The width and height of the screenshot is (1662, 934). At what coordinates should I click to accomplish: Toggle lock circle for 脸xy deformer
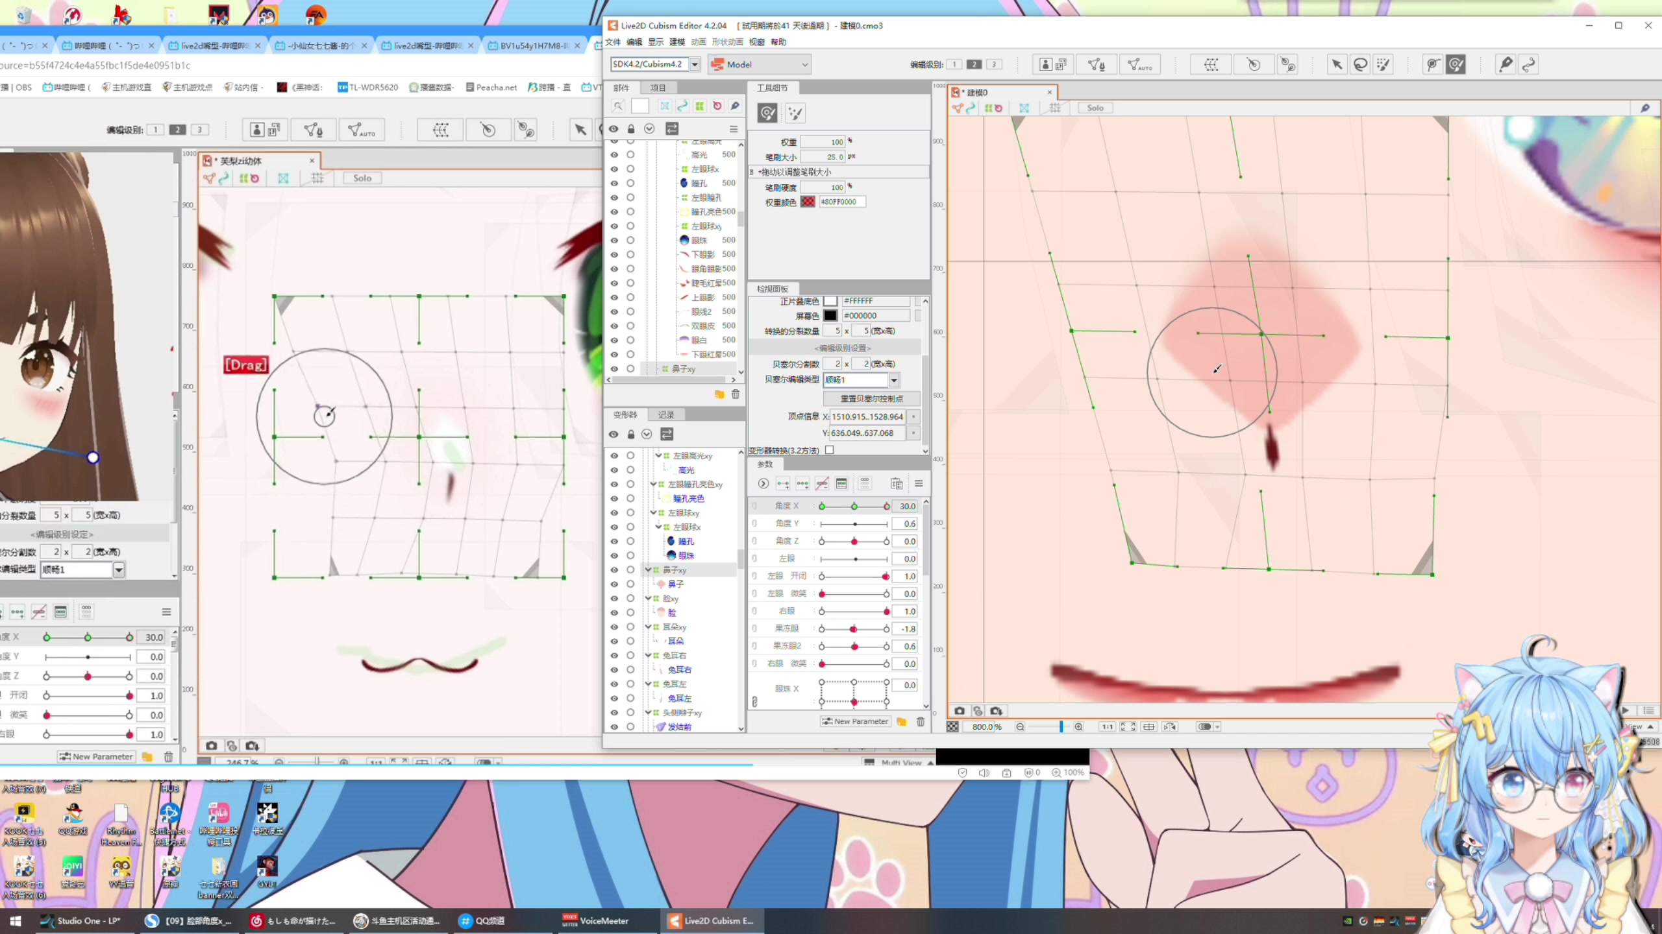point(630,598)
